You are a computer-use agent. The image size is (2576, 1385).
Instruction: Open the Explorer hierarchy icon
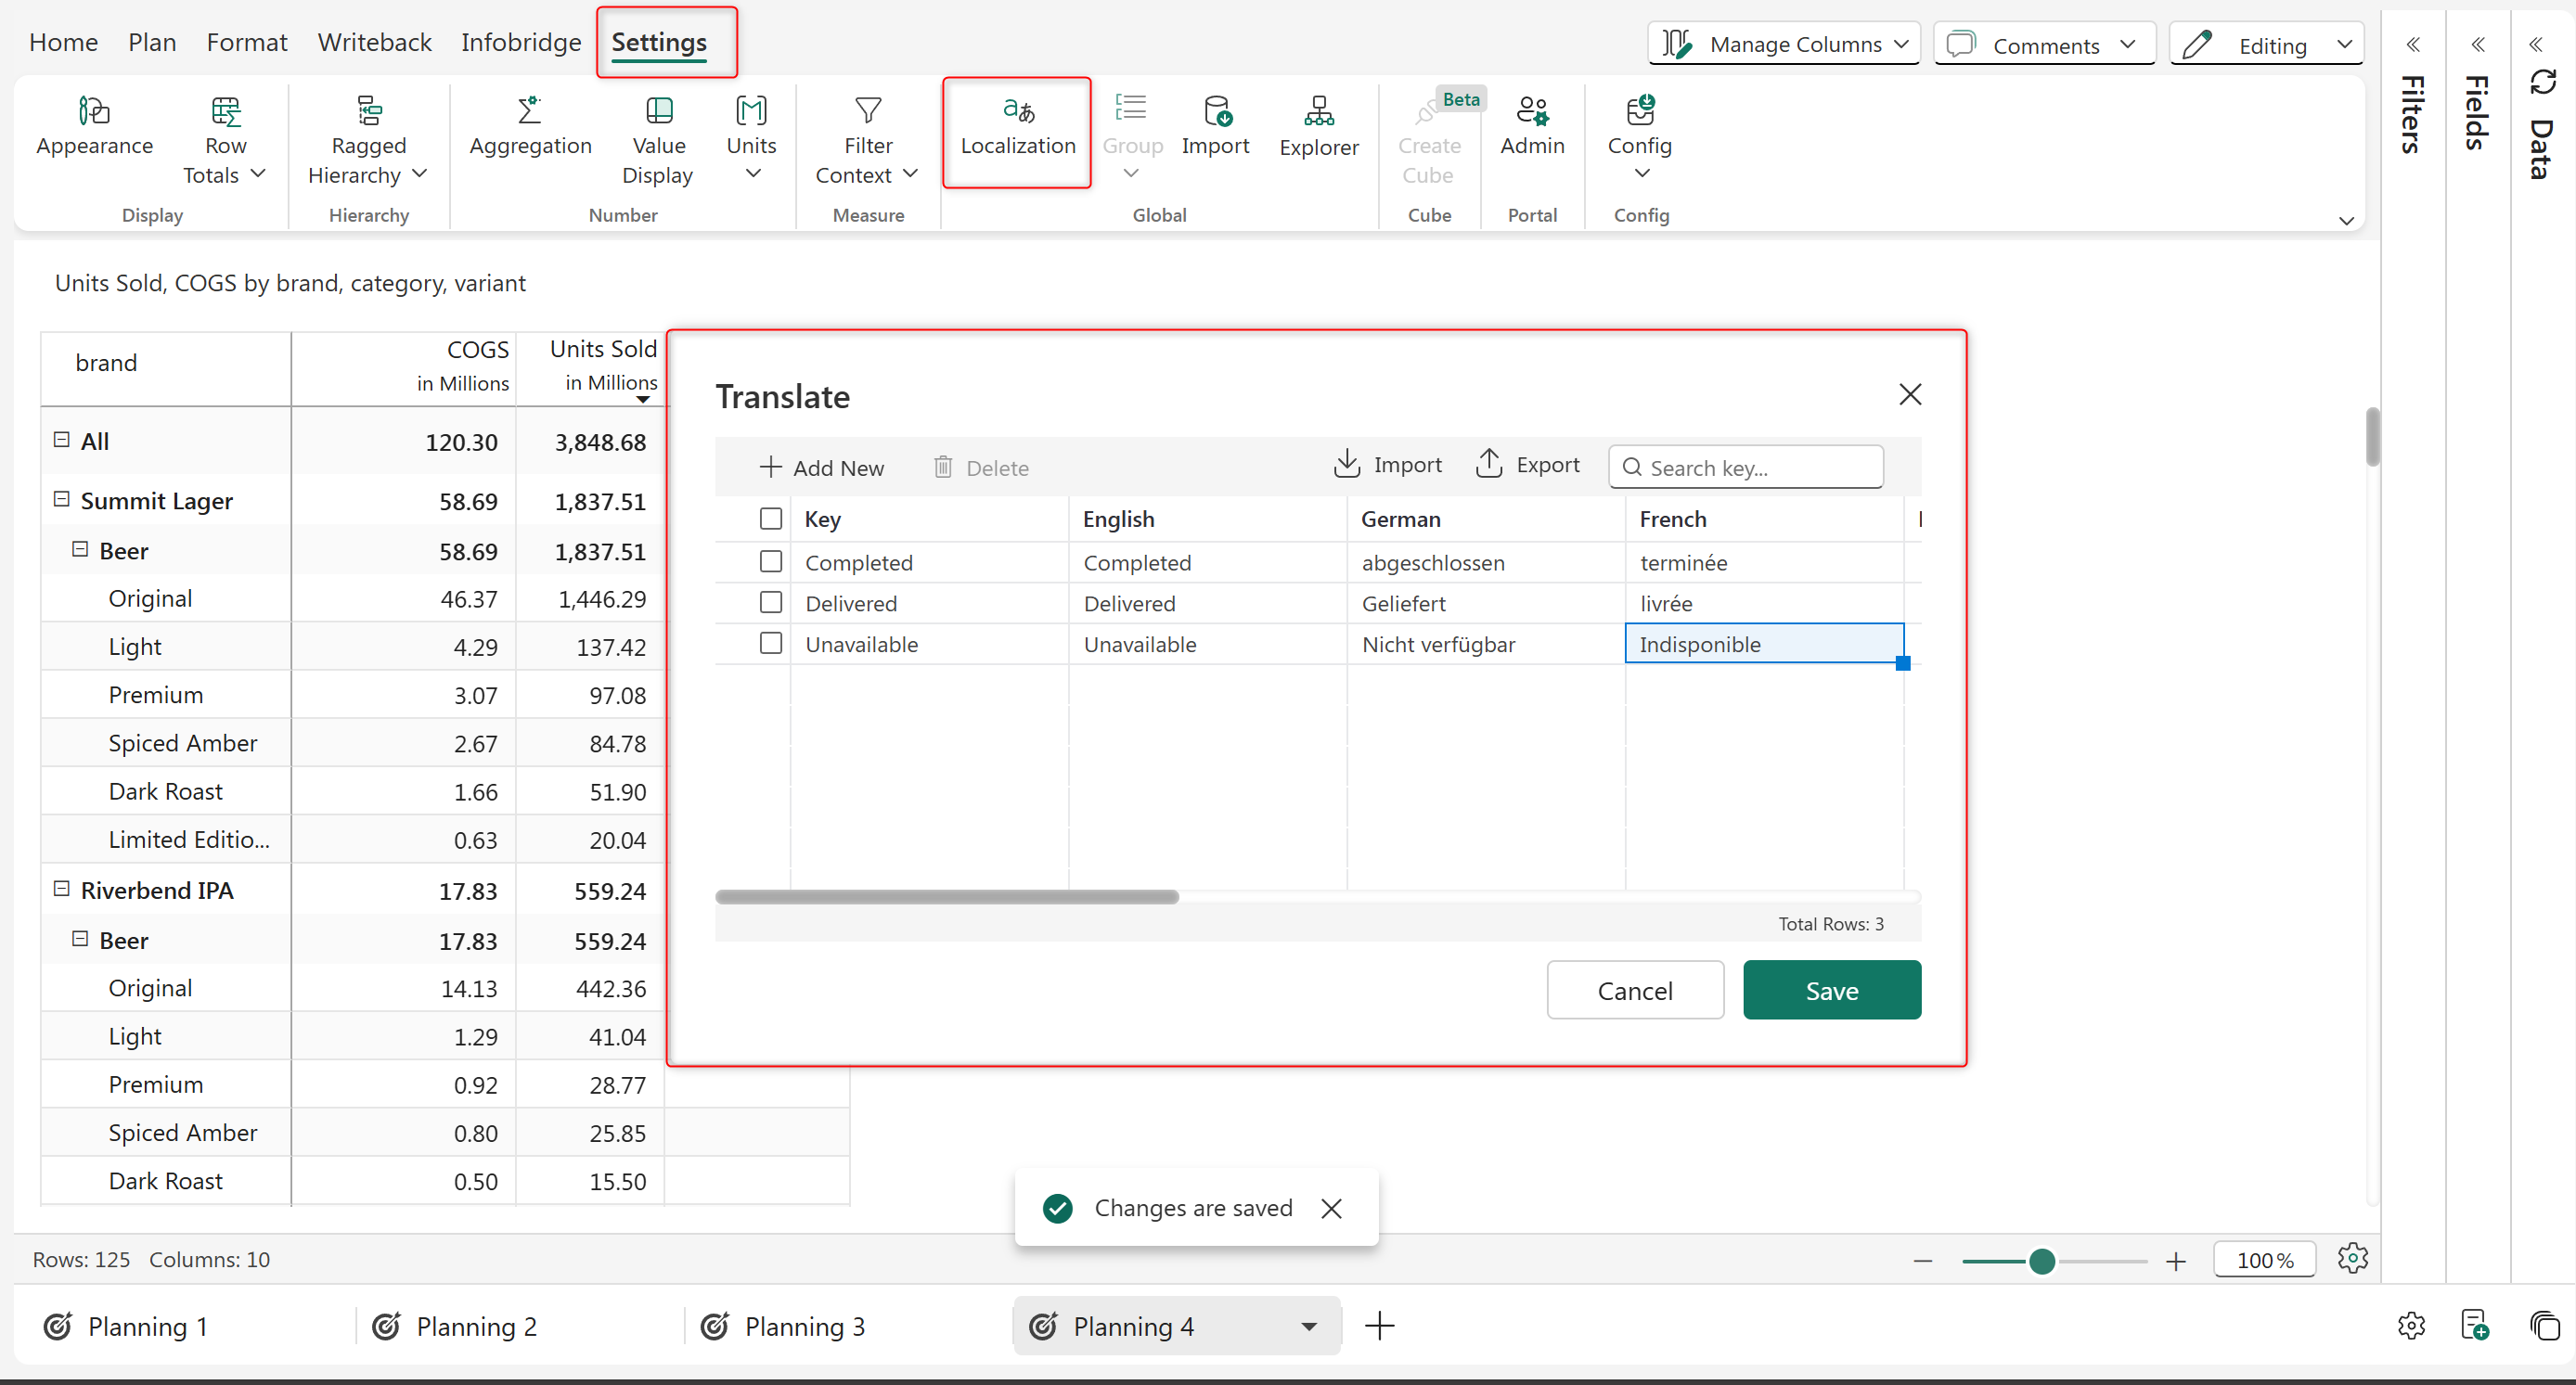click(1318, 110)
